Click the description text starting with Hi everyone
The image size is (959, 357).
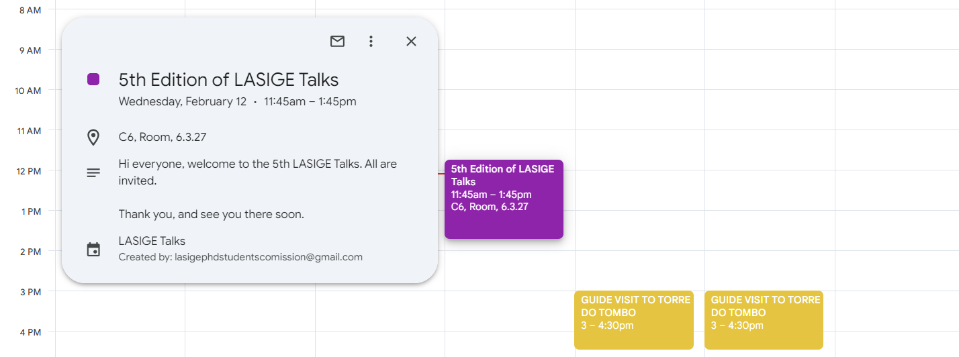pyautogui.click(x=257, y=172)
